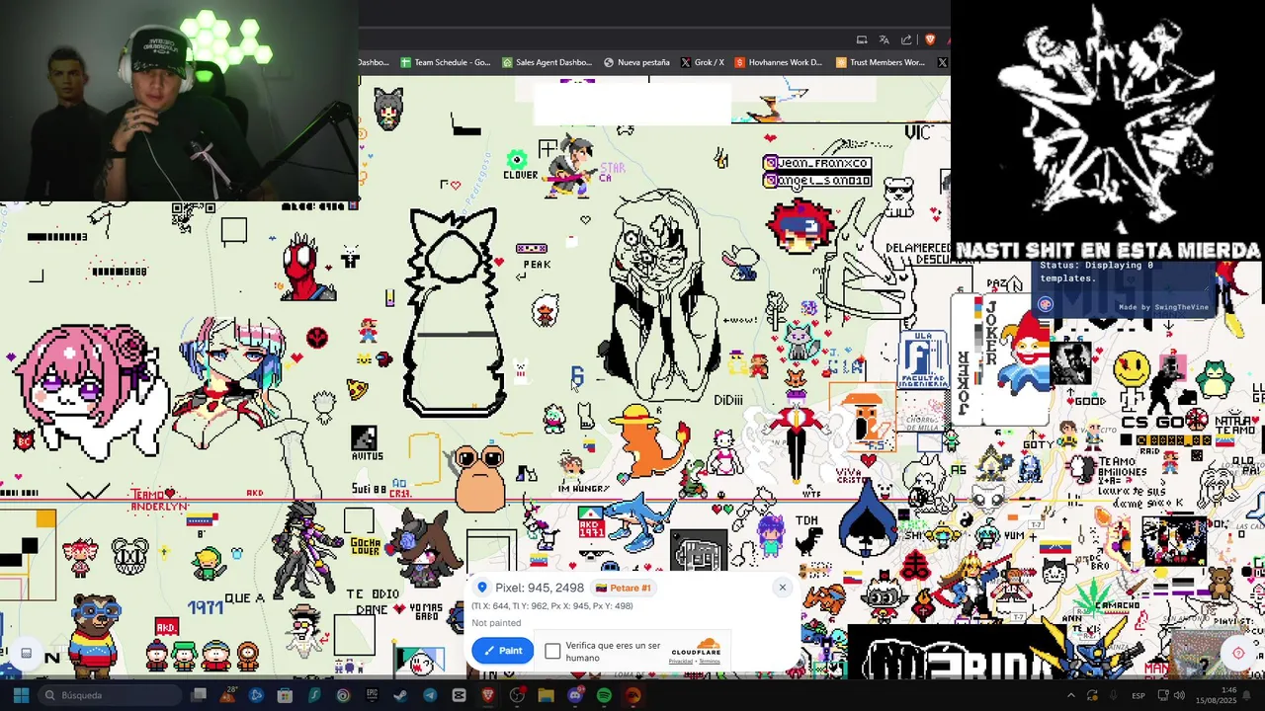Image resolution: width=1265 pixels, height=711 pixels.
Task: Check the Cloudflare human verification box
Action: (x=552, y=651)
